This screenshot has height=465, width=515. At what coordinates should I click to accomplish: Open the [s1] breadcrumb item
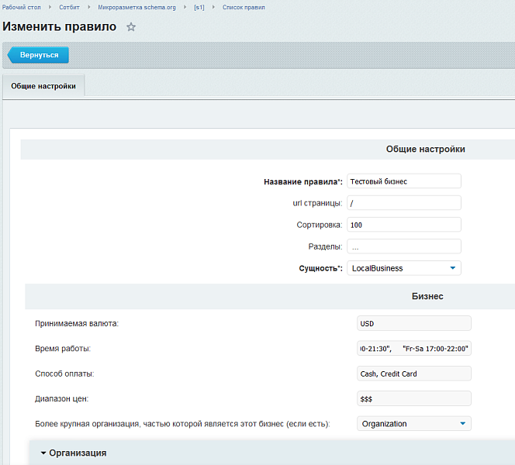coord(199,7)
